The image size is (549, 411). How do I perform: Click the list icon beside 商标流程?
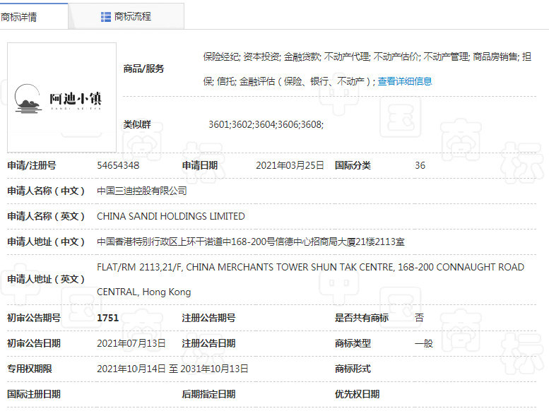[106, 16]
